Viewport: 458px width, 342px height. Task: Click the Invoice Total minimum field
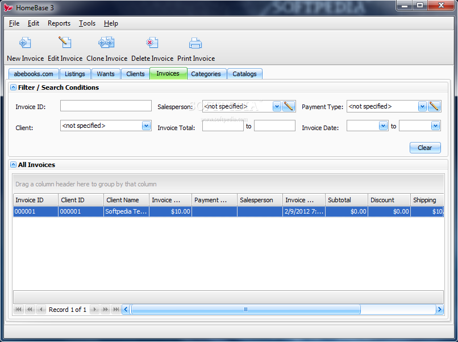tap(223, 126)
